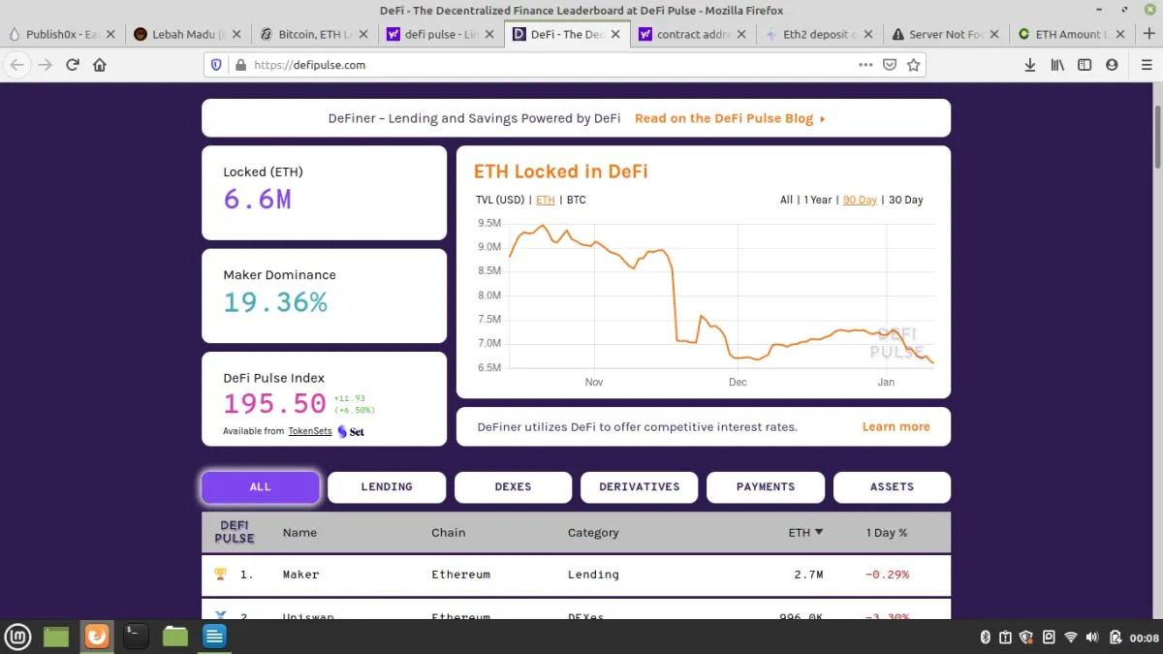Select BTC chart mode
1163x654 pixels.
(576, 201)
